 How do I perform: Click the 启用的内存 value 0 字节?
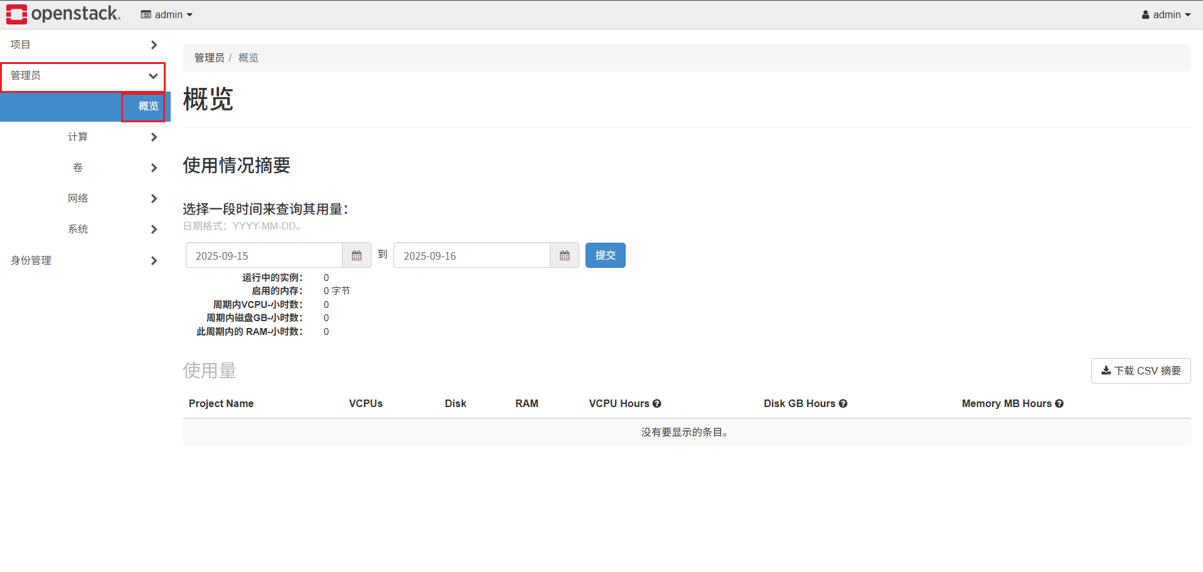pos(337,291)
